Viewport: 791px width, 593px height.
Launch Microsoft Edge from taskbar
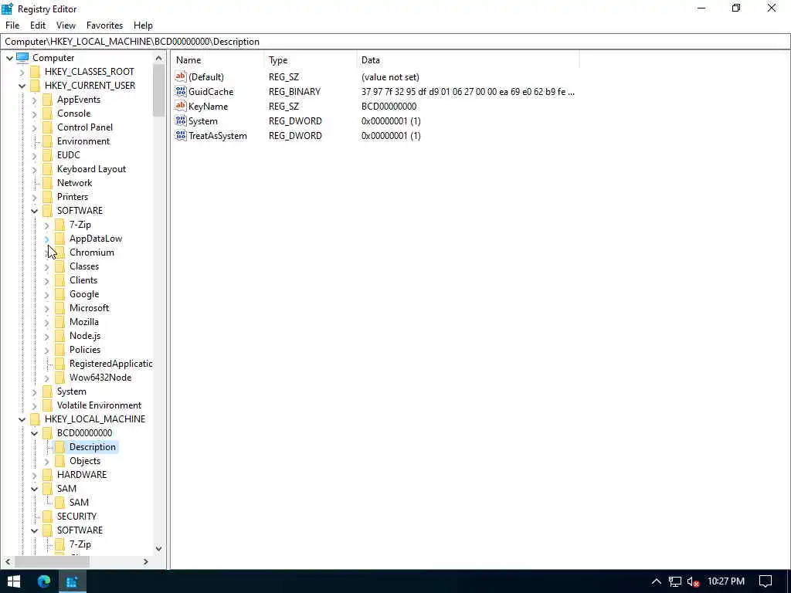point(44,581)
